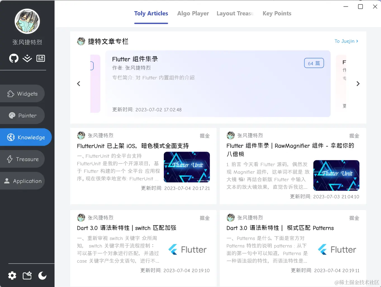Click the 掘金 label on the Patterns card
Image resolution: width=381 pixels, height=287 pixels.
point(354,218)
